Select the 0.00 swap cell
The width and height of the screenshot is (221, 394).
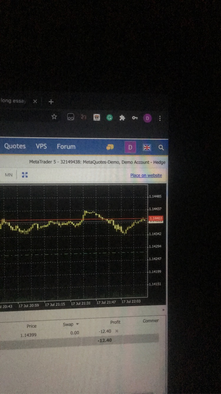pyautogui.click(x=75, y=333)
